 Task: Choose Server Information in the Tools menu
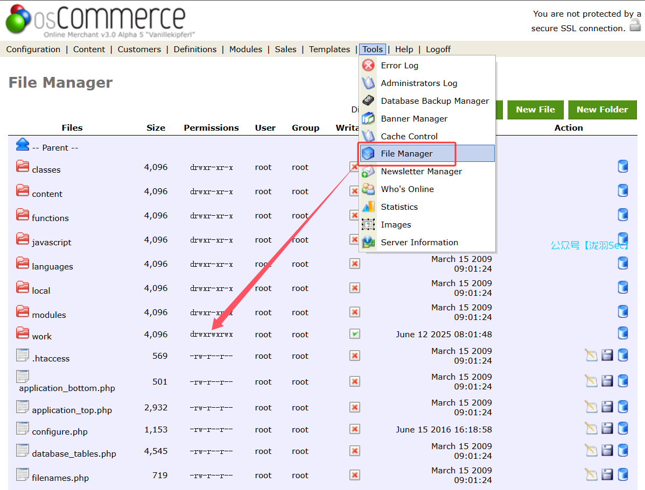pos(419,243)
